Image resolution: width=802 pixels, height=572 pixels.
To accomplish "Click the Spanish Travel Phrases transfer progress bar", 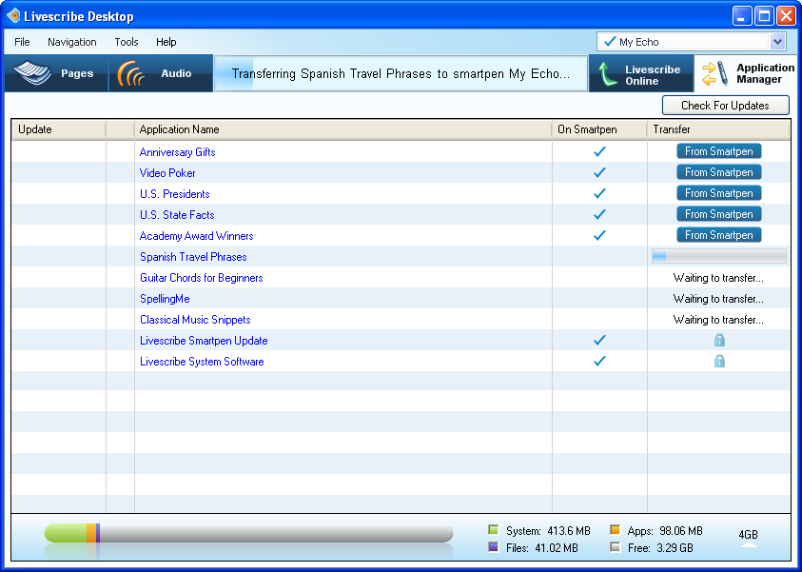I will pyautogui.click(x=719, y=257).
